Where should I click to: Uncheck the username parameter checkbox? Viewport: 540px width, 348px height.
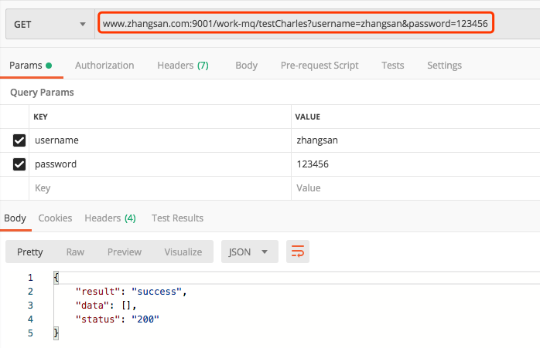(x=19, y=140)
